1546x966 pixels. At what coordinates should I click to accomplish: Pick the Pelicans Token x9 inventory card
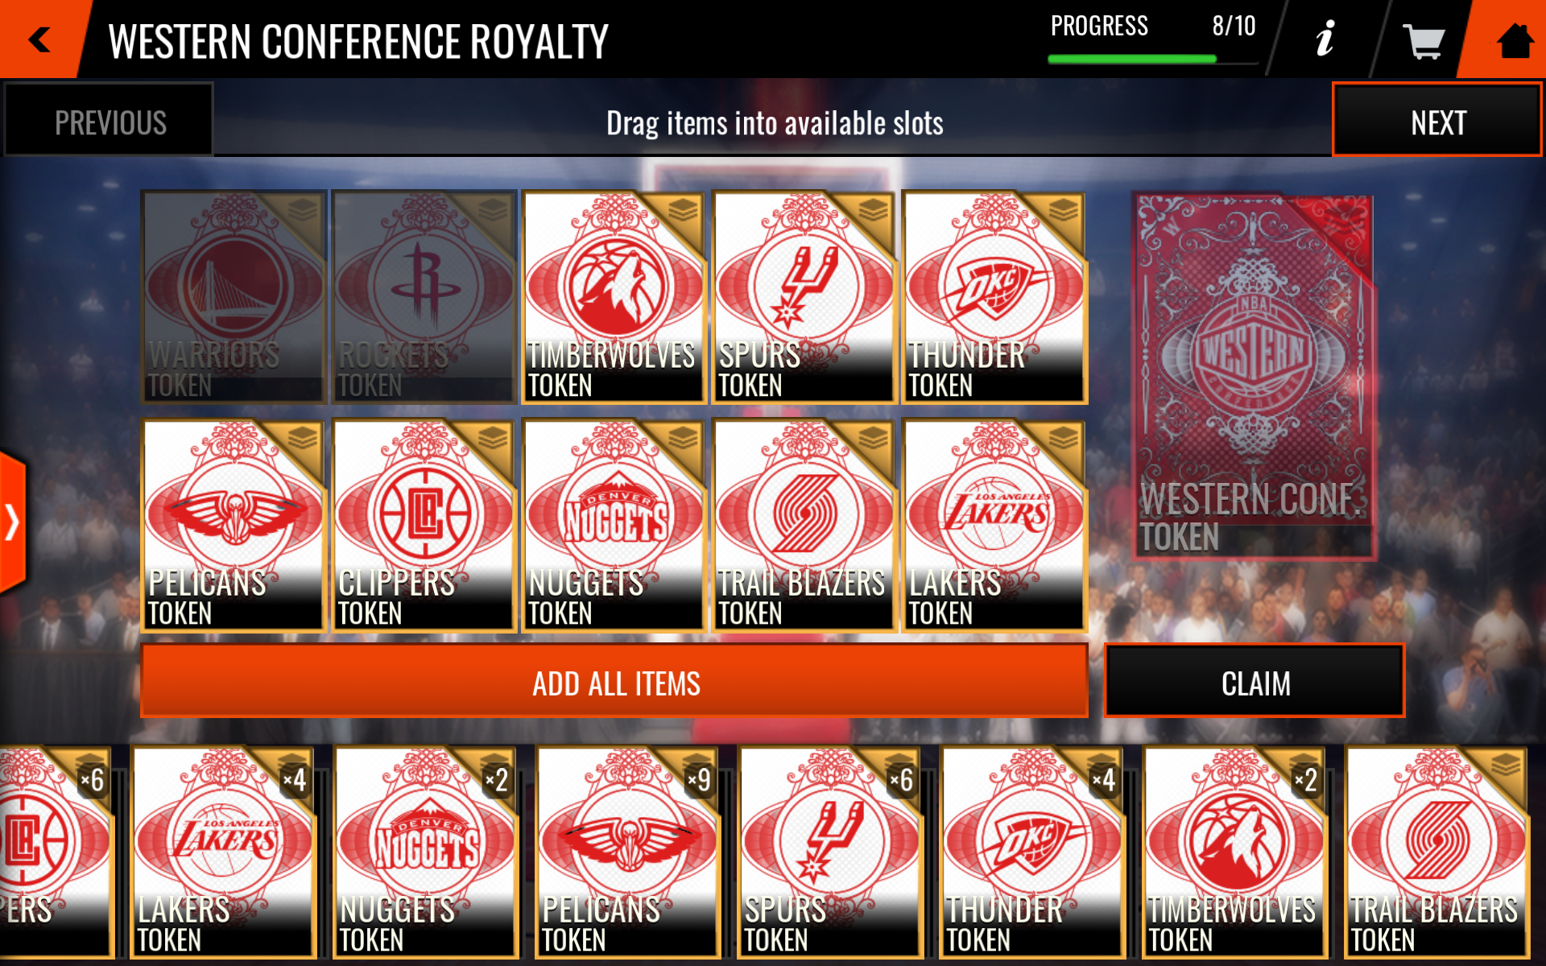coord(628,852)
